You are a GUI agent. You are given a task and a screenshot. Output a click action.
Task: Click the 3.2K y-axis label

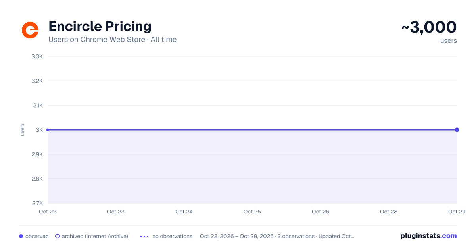pyautogui.click(x=37, y=81)
